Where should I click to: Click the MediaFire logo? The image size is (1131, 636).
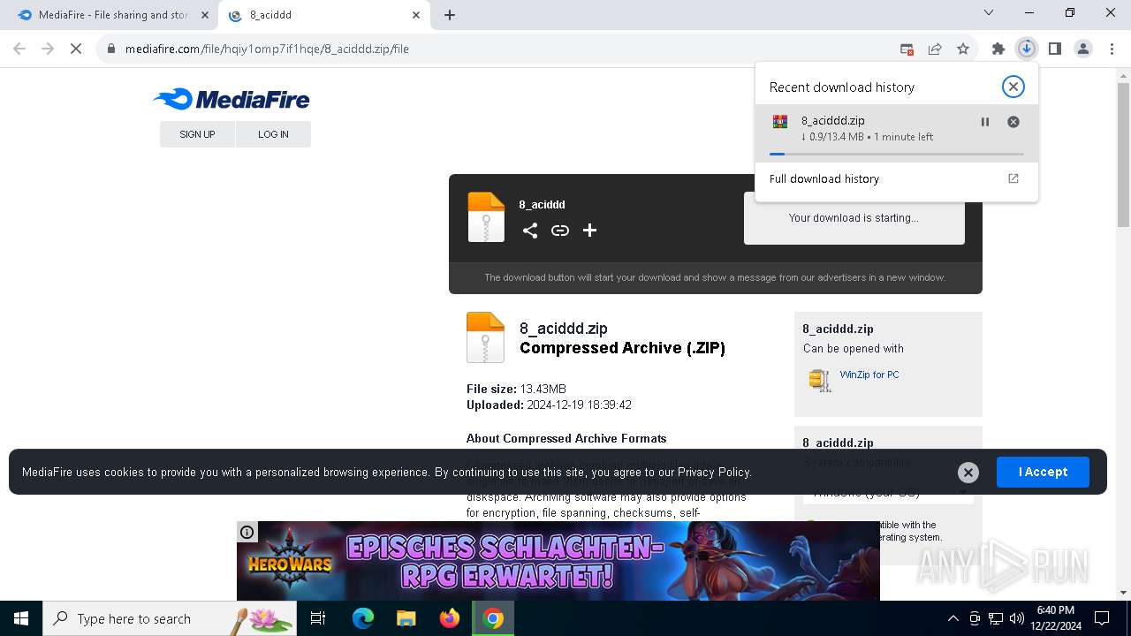pyautogui.click(x=232, y=99)
